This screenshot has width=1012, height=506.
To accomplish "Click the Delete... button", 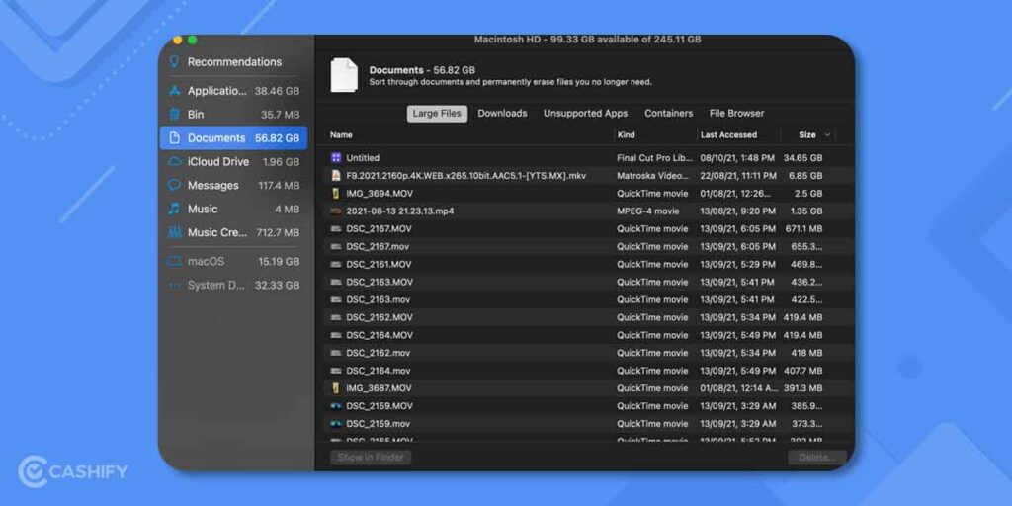I will pos(817,457).
